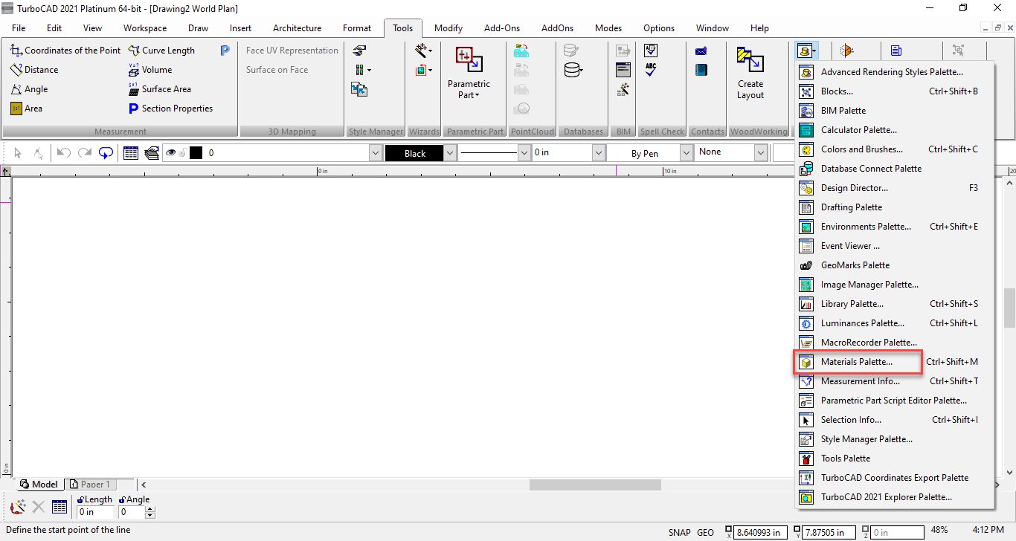Image resolution: width=1016 pixels, height=541 pixels.
Task: Click the Style Manager brush icon
Action: click(x=359, y=51)
